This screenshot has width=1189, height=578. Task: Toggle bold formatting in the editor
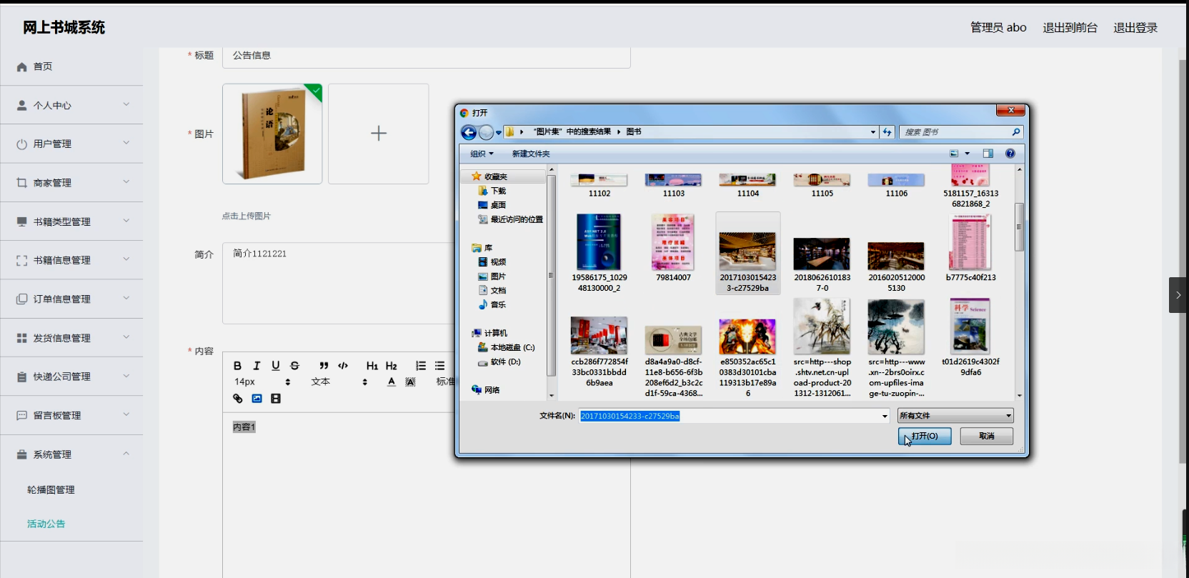pyautogui.click(x=237, y=366)
